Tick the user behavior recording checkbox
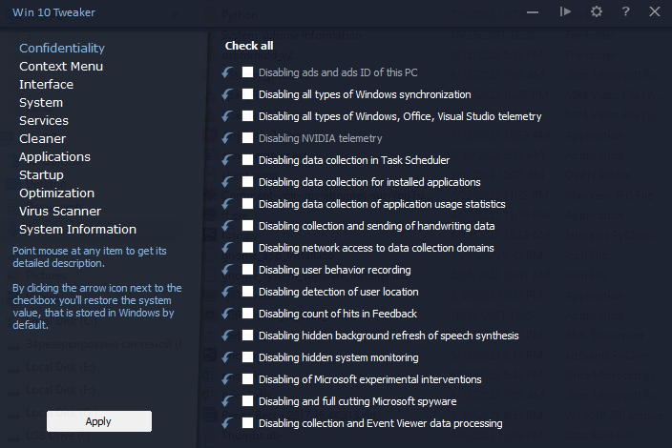The image size is (672, 448). pos(248,270)
